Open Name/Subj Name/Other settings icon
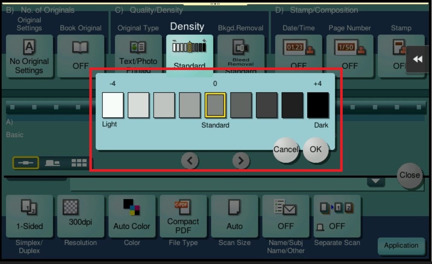The image size is (432, 264). click(285, 216)
